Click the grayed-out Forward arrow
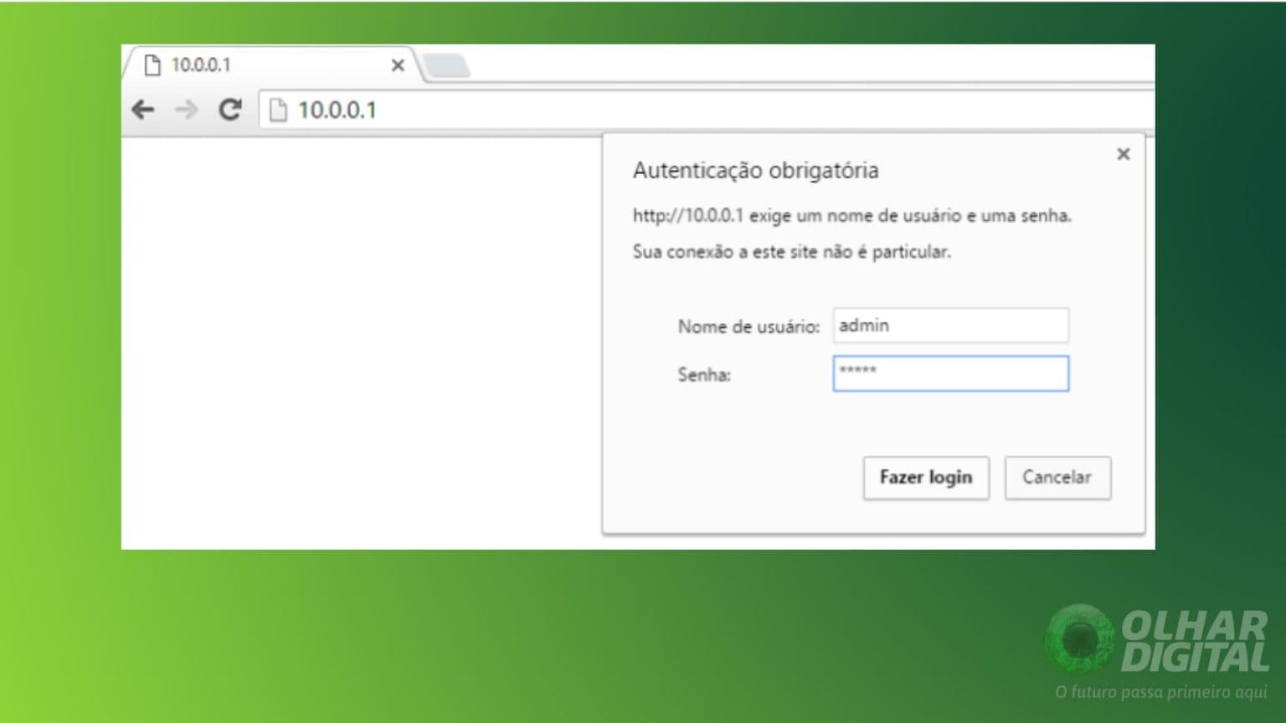This screenshot has width=1286, height=723. (187, 110)
